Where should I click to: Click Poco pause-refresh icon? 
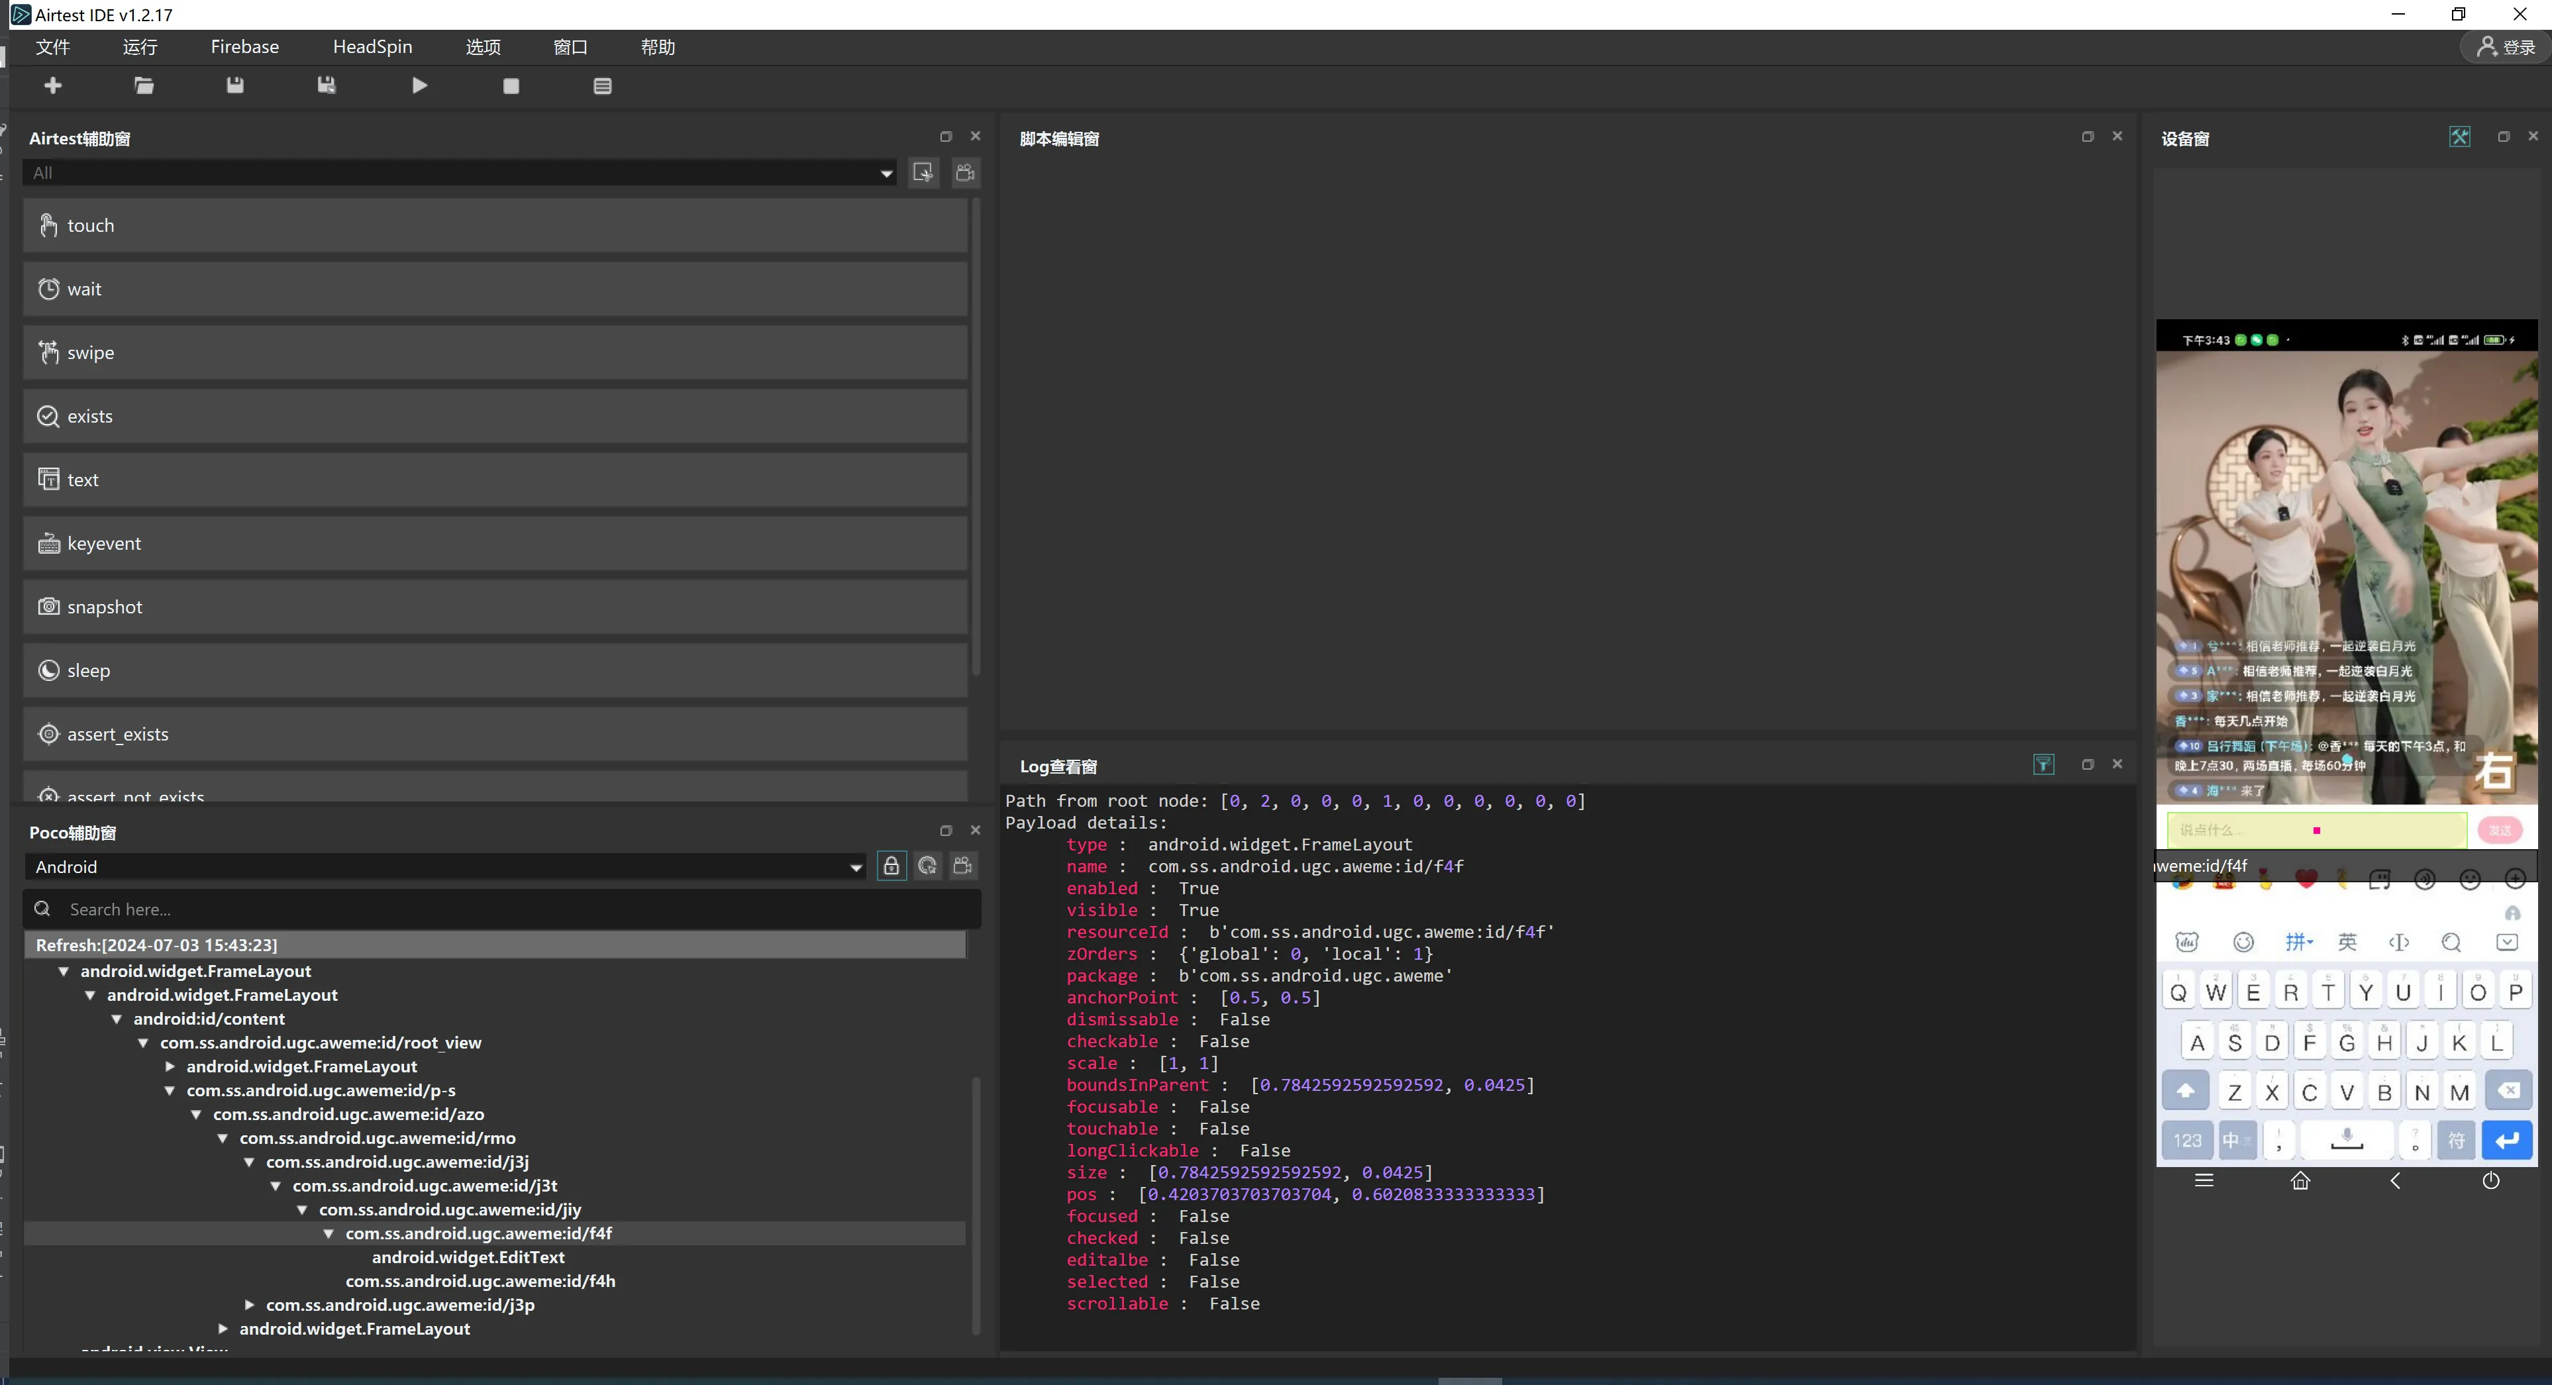point(927,866)
